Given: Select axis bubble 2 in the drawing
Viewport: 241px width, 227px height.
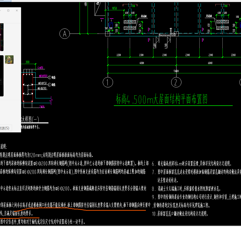Looking at the screenshot, I should (176, 82).
